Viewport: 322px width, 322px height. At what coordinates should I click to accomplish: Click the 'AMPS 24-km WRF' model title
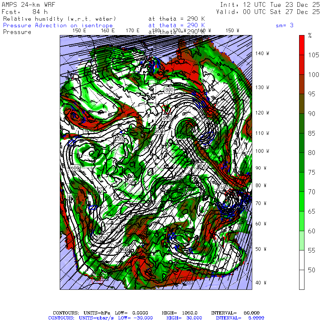[28, 5]
